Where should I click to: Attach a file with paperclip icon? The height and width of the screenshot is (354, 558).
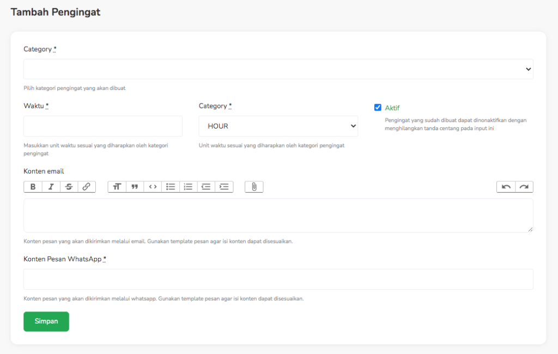click(x=254, y=187)
